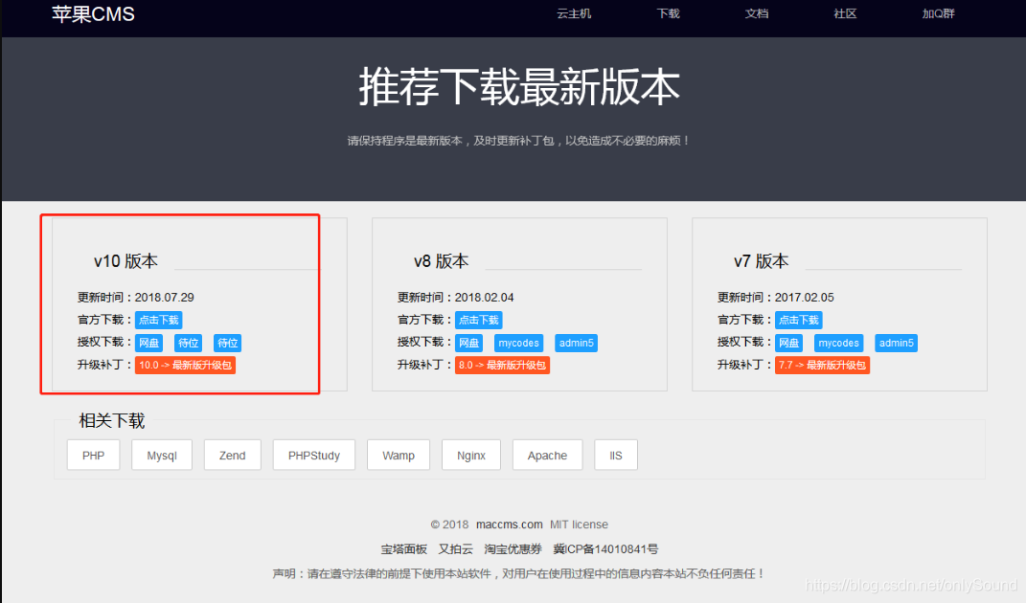Click 加Q群 to join QQ group
The image size is (1026, 603).
pyautogui.click(x=937, y=14)
